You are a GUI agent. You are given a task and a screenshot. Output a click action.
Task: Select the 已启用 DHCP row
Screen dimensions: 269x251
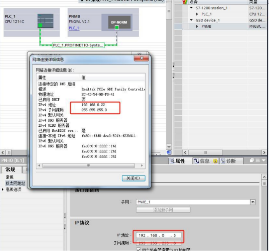[x=91, y=100]
